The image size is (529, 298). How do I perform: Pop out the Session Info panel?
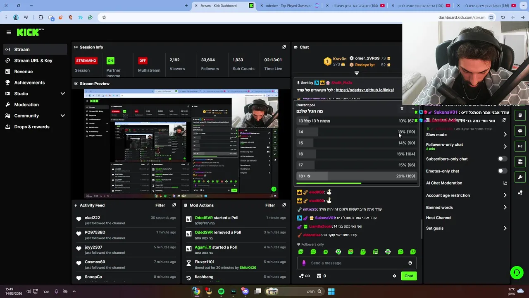[284, 47]
